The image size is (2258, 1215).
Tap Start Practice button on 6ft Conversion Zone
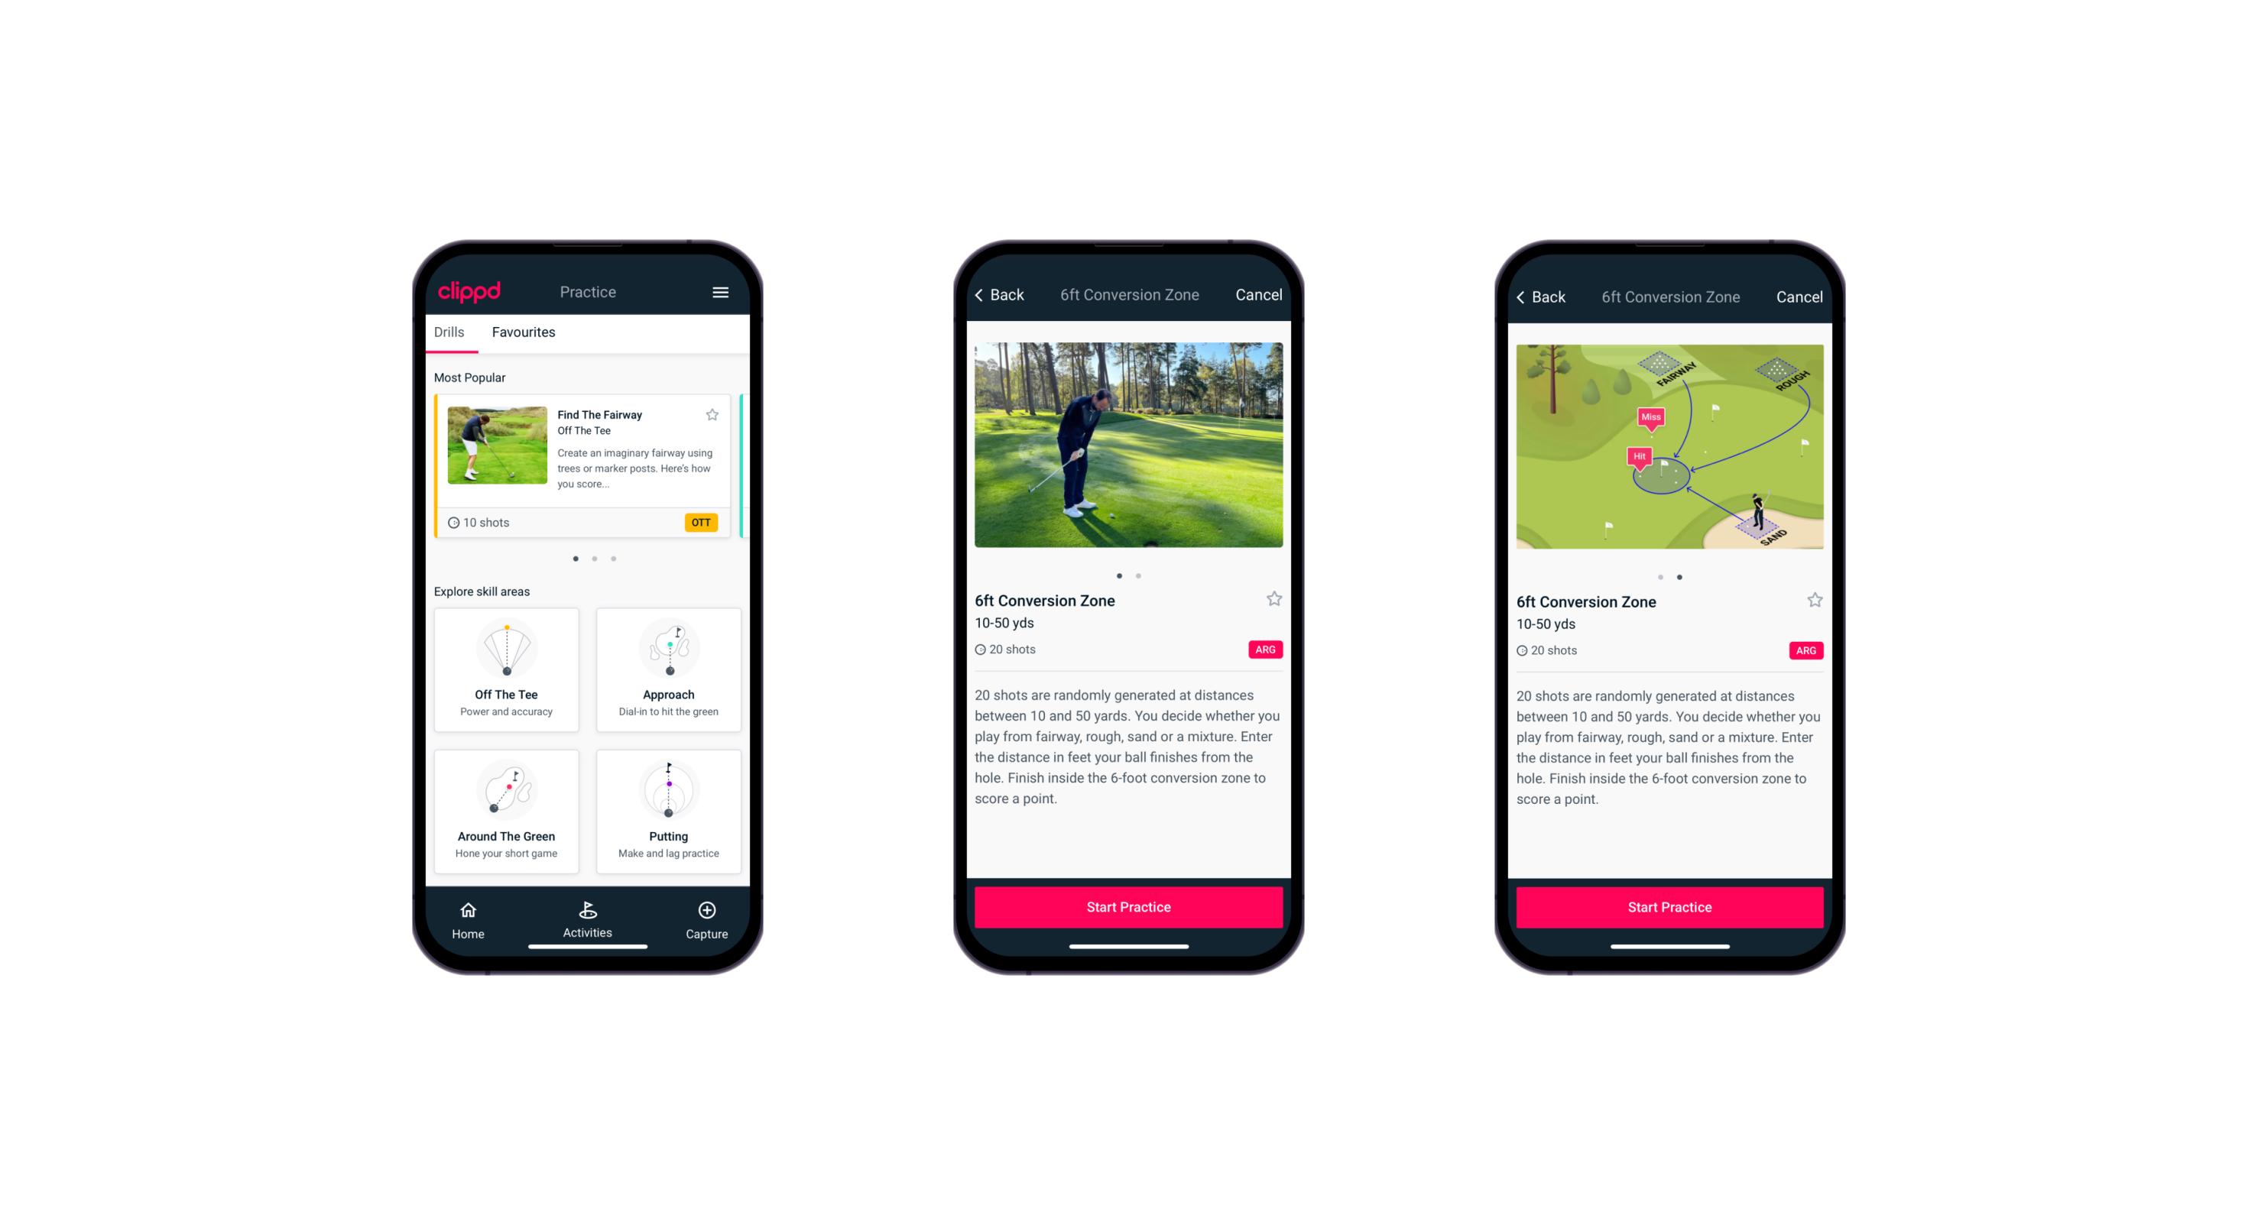1127,906
